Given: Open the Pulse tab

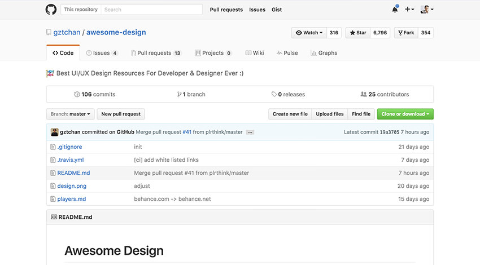Looking at the screenshot, I should pos(287,53).
